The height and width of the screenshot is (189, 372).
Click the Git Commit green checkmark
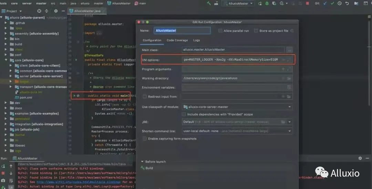(332, 3)
